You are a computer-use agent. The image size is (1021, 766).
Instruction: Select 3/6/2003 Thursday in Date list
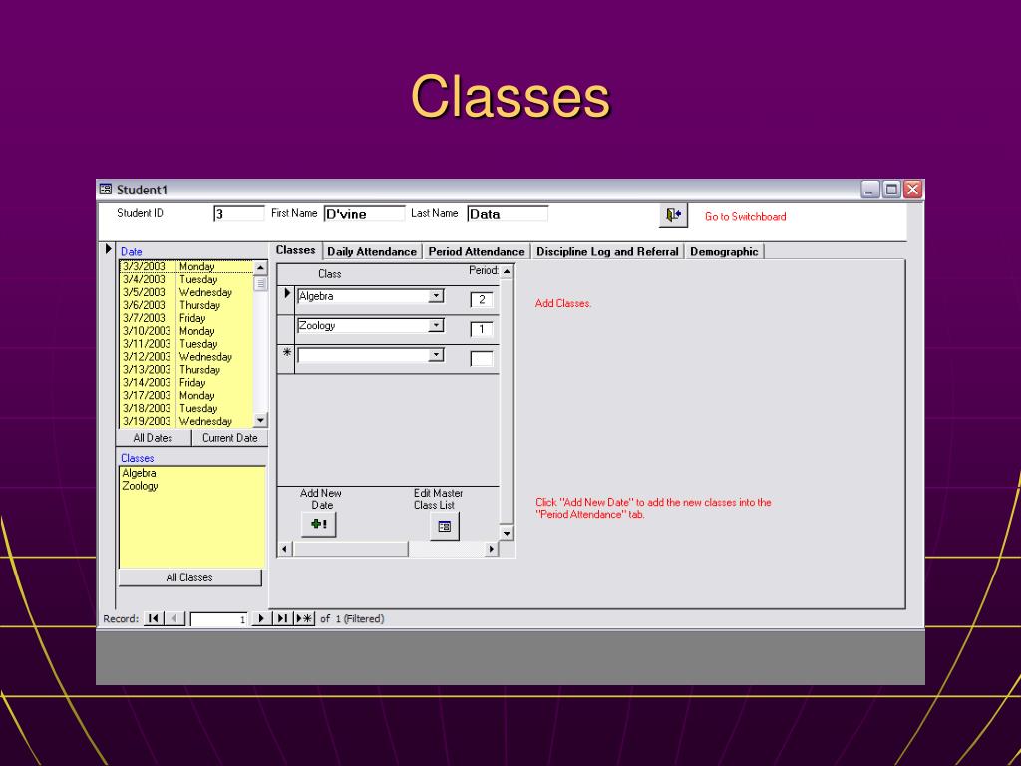(x=186, y=305)
